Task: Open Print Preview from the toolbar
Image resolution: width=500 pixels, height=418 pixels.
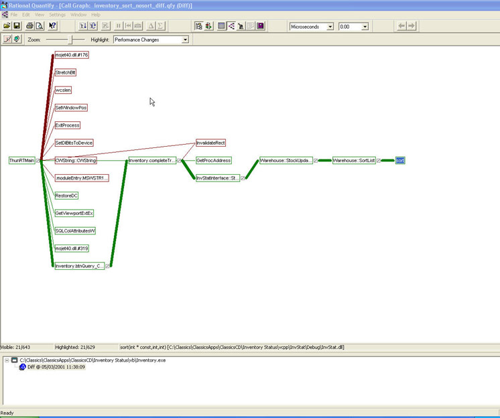Action: pos(39,26)
